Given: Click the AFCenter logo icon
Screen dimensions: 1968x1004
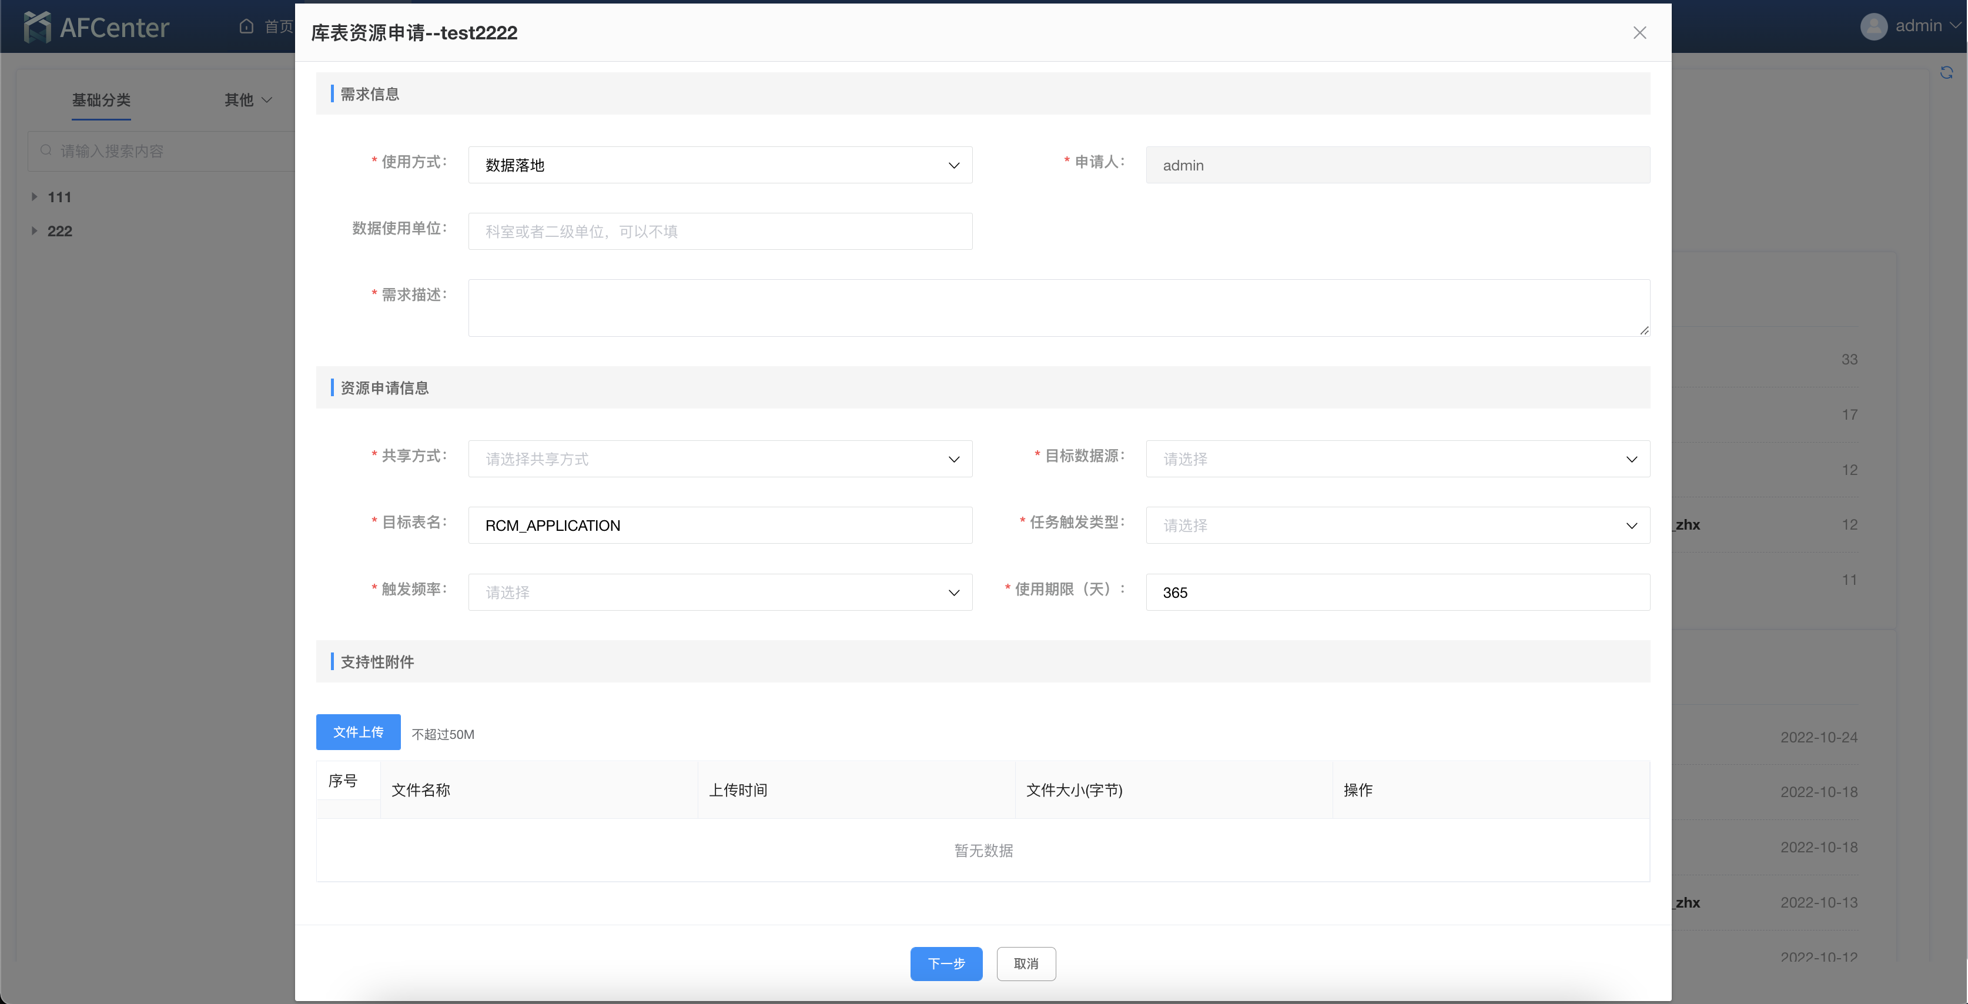Looking at the screenshot, I should [x=36, y=26].
